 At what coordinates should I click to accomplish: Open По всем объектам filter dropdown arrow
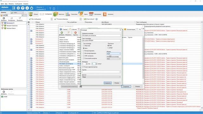81,19
